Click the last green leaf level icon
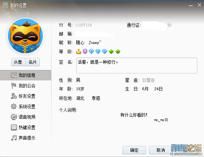The width and height of the screenshot is (204, 157). point(118,52)
